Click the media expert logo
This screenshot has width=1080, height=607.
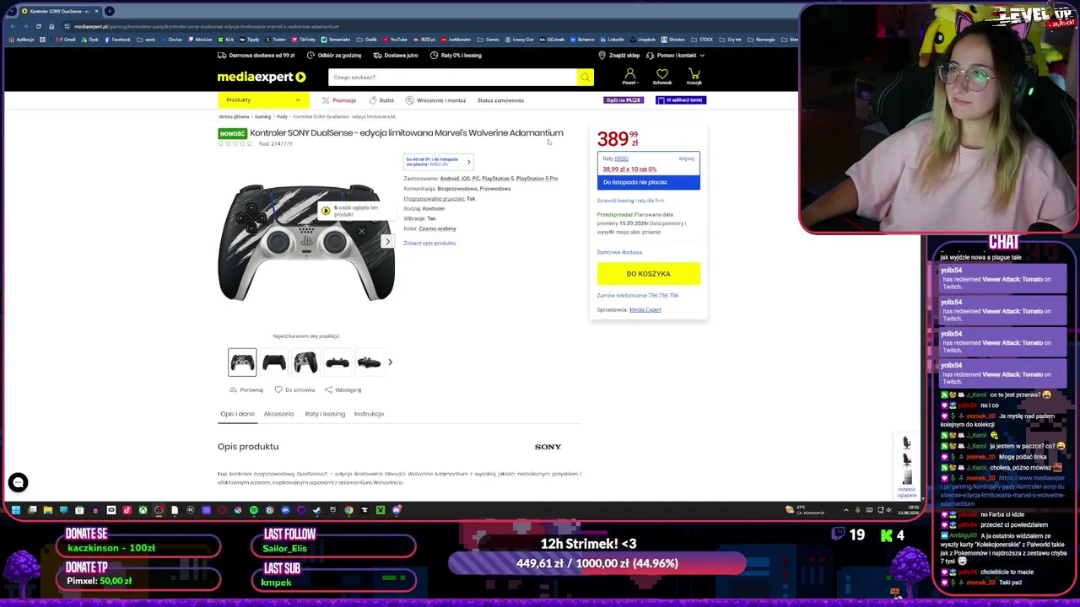(x=262, y=77)
